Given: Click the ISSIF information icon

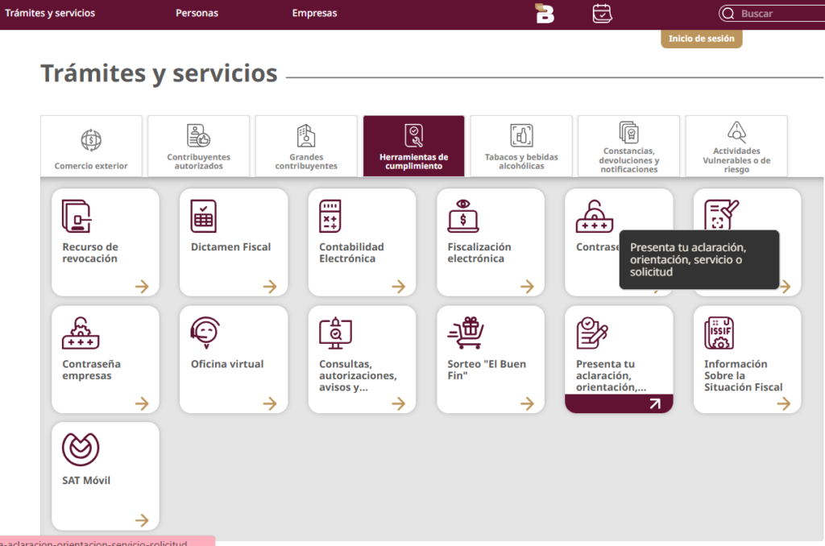Looking at the screenshot, I should pos(719,333).
